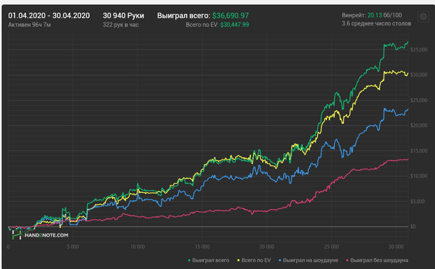Click the pink legend dot for non-showdown winnings

[347, 260]
